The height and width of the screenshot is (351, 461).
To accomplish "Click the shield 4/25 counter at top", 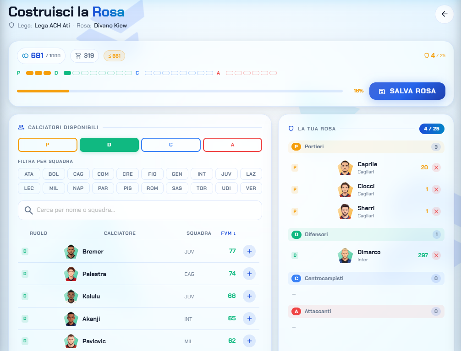I will click(x=434, y=55).
